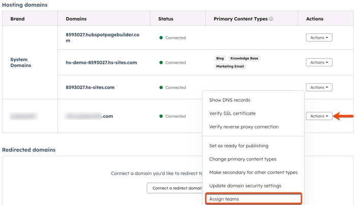
Task: Click the Blog content type tag
Action: click(220, 58)
